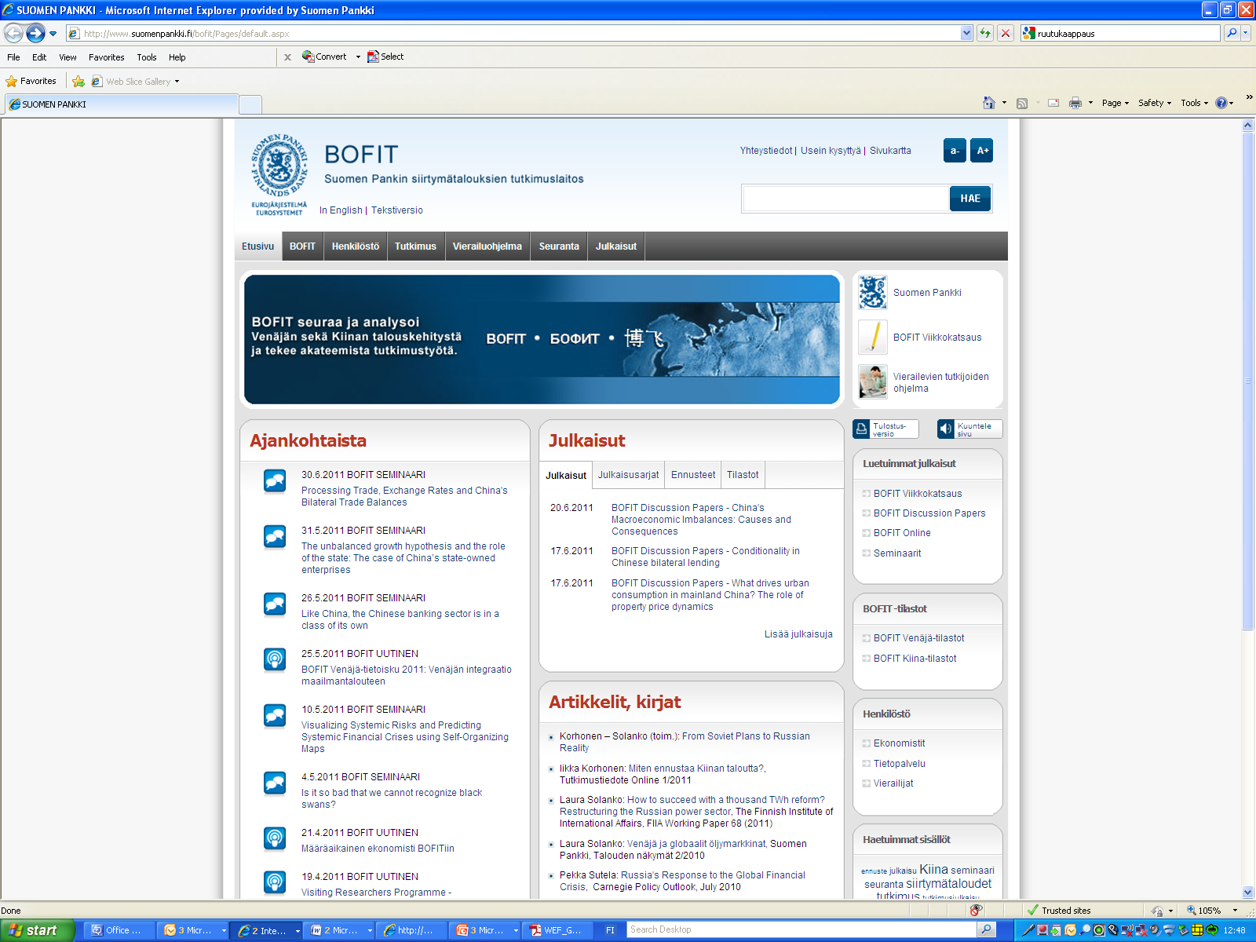This screenshot has height=942, width=1256.
Task: Click seminar icon beside 30.6.2011 entry
Action: [275, 480]
